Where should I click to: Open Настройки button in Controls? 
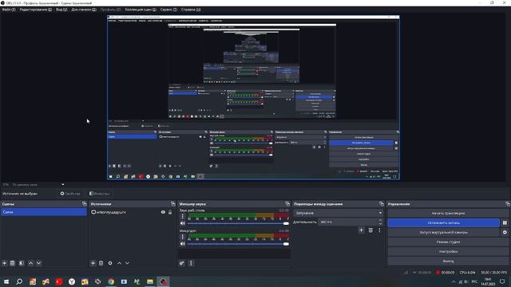click(448, 252)
